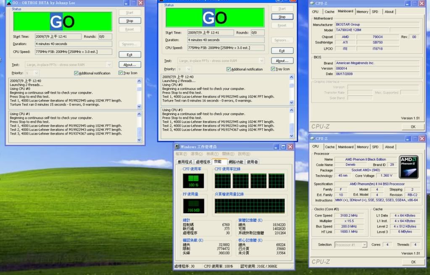Image resolution: width=430 pixels, height=275 pixels.
Task: Click the AMD Phenom II logo
Action: pos(409,167)
